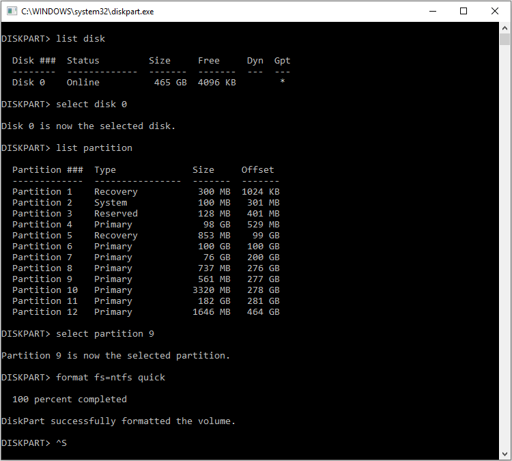The width and height of the screenshot is (512, 461).
Task: Click 'DiskPart successfully formatted the volume.' message
Action: 118,421
